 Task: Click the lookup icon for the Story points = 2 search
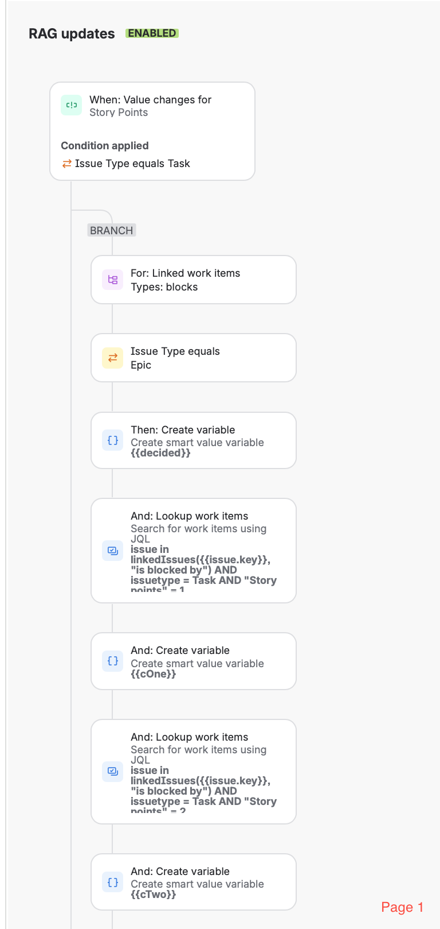[x=113, y=771]
